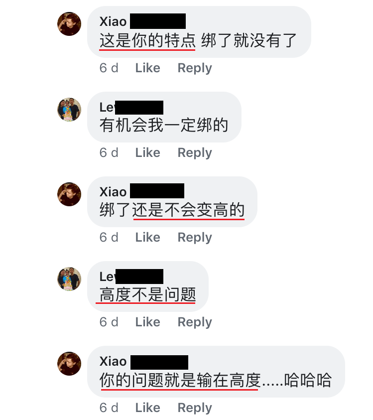
Task: Click Le's avatar next to 高度不是问题 comment
Action: point(69,279)
